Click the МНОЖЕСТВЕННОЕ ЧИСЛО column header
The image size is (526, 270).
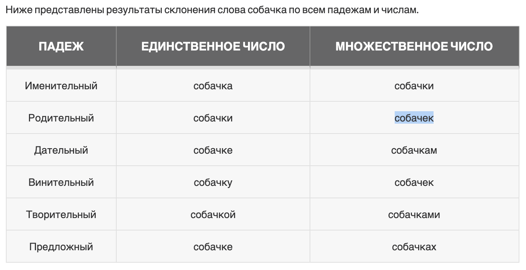(414, 46)
